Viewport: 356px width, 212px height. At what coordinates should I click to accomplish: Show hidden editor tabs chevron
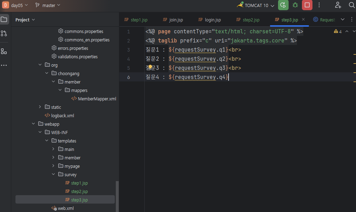[343, 20]
